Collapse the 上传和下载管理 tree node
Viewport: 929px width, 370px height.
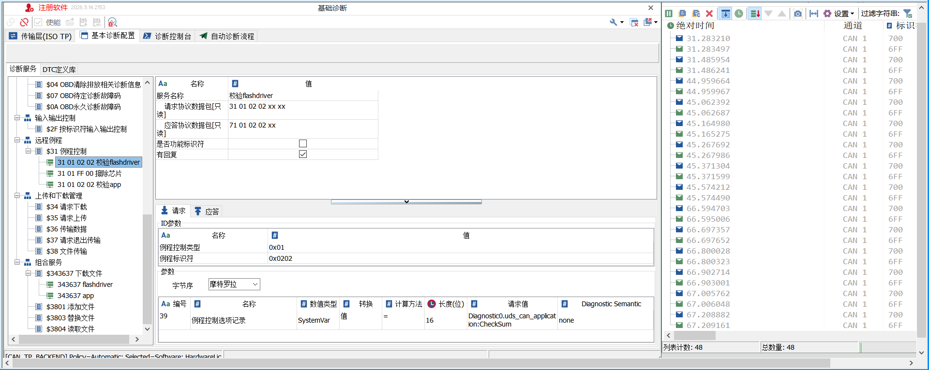[x=17, y=196]
